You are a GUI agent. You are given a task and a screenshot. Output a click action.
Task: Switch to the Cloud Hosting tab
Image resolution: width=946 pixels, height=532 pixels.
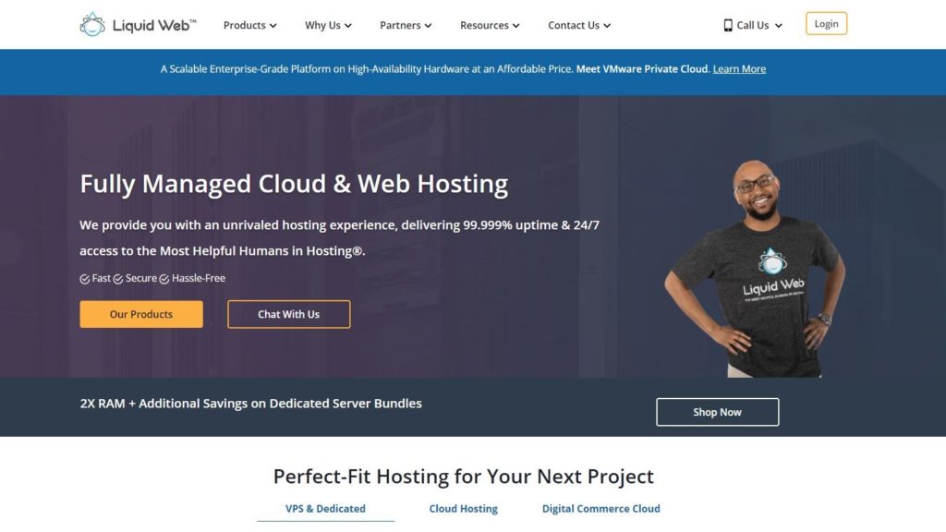click(x=464, y=509)
